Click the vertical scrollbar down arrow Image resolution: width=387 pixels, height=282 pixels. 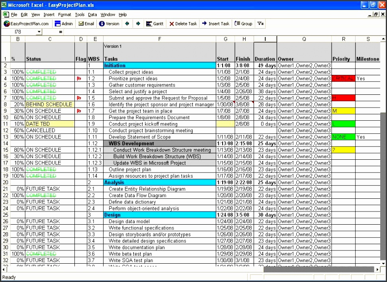[383, 263]
